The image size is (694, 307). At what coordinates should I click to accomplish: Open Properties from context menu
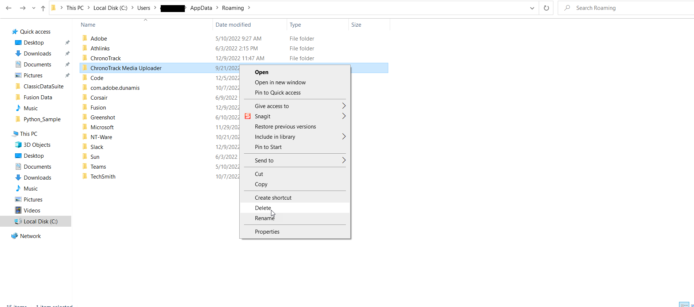click(x=295, y=232)
